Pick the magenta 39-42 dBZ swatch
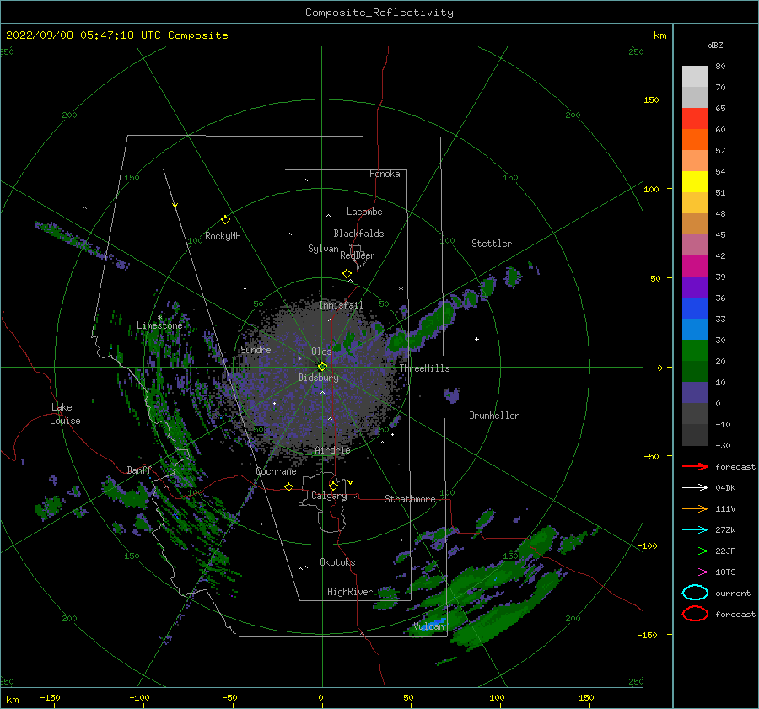The width and height of the screenshot is (759, 709). (695, 266)
